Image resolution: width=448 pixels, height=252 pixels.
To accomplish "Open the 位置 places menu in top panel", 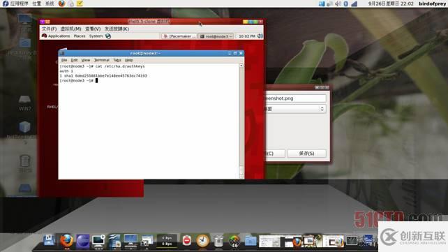I will coord(36,3).
